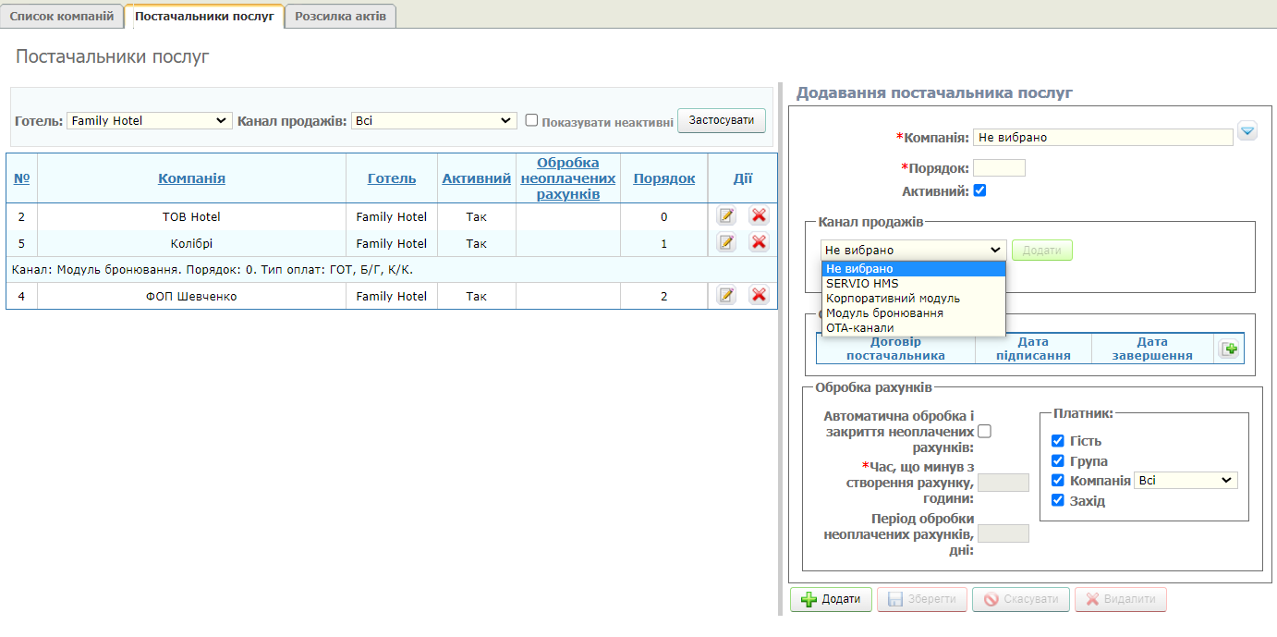Click red delete icon for Колібрі
Screen dimensions: 1277x637
click(x=759, y=243)
